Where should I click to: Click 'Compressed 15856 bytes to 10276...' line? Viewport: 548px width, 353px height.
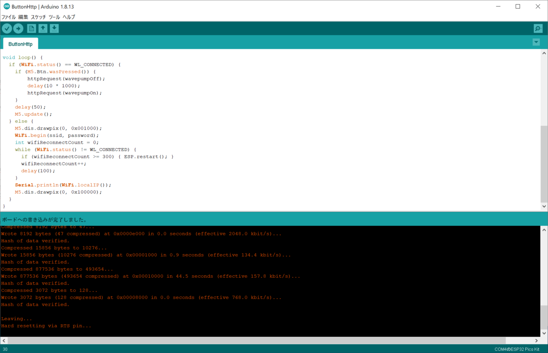pos(54,248)
